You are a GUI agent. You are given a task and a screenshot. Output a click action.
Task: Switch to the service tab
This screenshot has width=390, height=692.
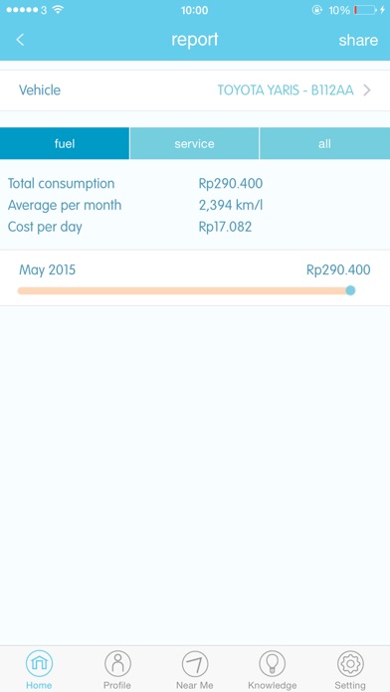194,143
